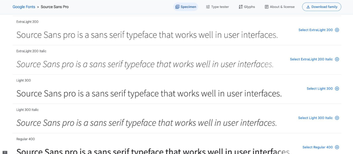Select Regular 400 style
Image resolution: width=353 pixels, height=154 pixels.
tap(321, 147)
